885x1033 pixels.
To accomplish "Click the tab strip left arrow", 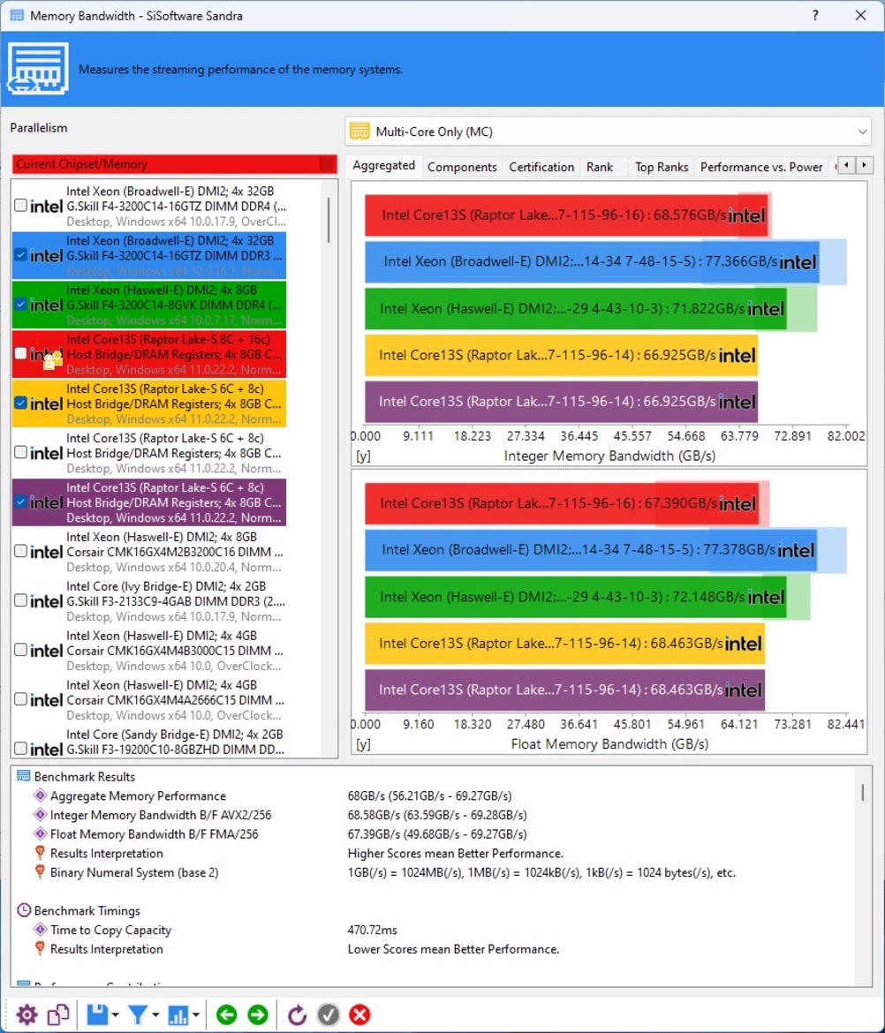I will pos(847,165).
